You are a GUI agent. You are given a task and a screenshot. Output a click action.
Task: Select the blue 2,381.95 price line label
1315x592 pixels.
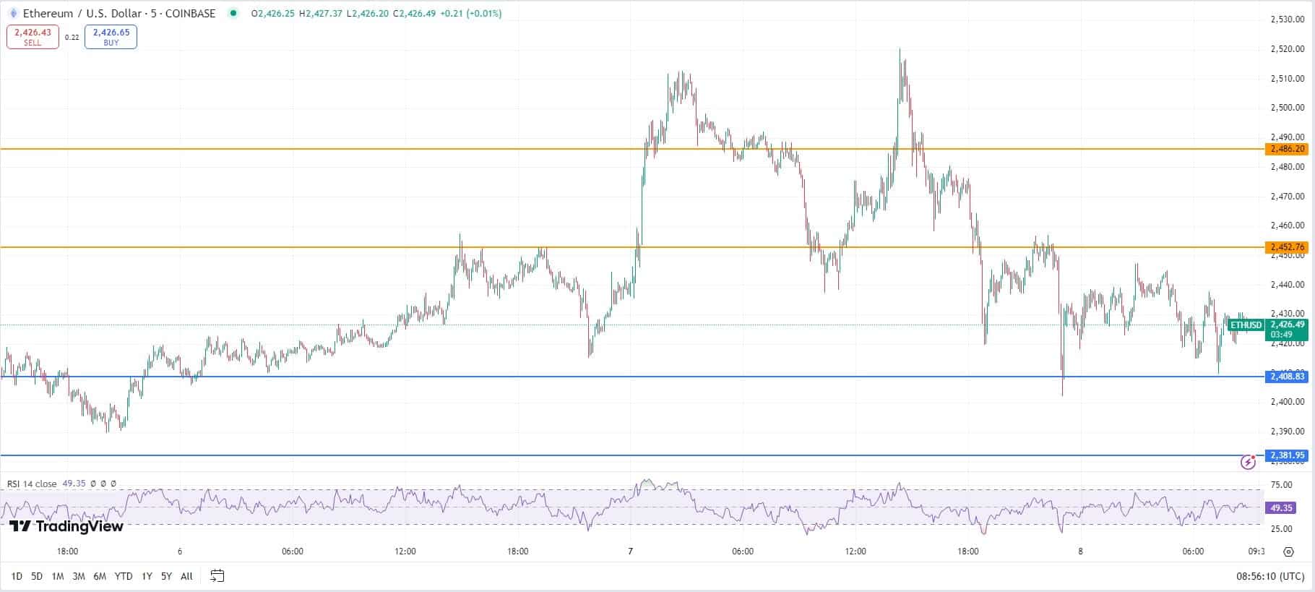coord(1287,455)
